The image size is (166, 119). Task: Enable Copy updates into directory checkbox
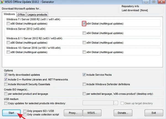point(6,103)
